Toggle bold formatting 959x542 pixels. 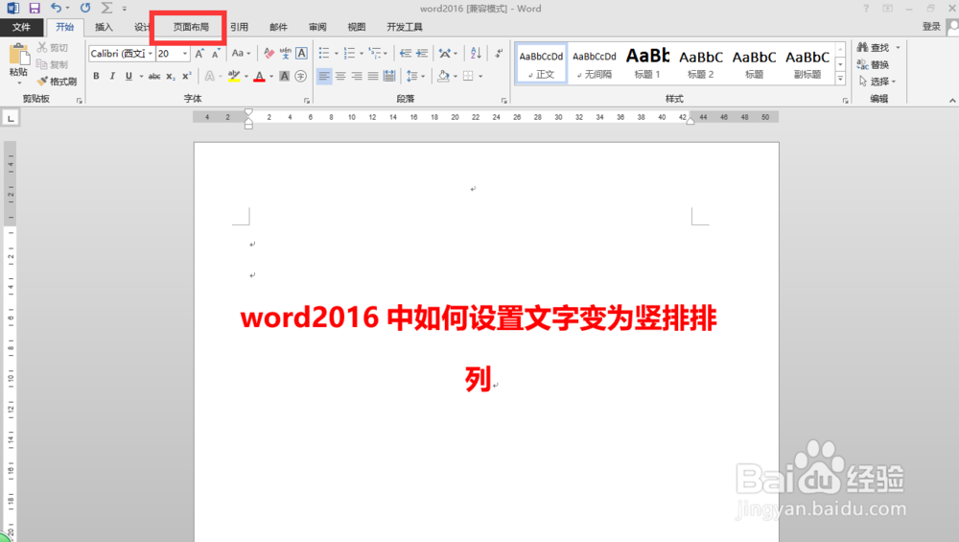click(96, 77)
